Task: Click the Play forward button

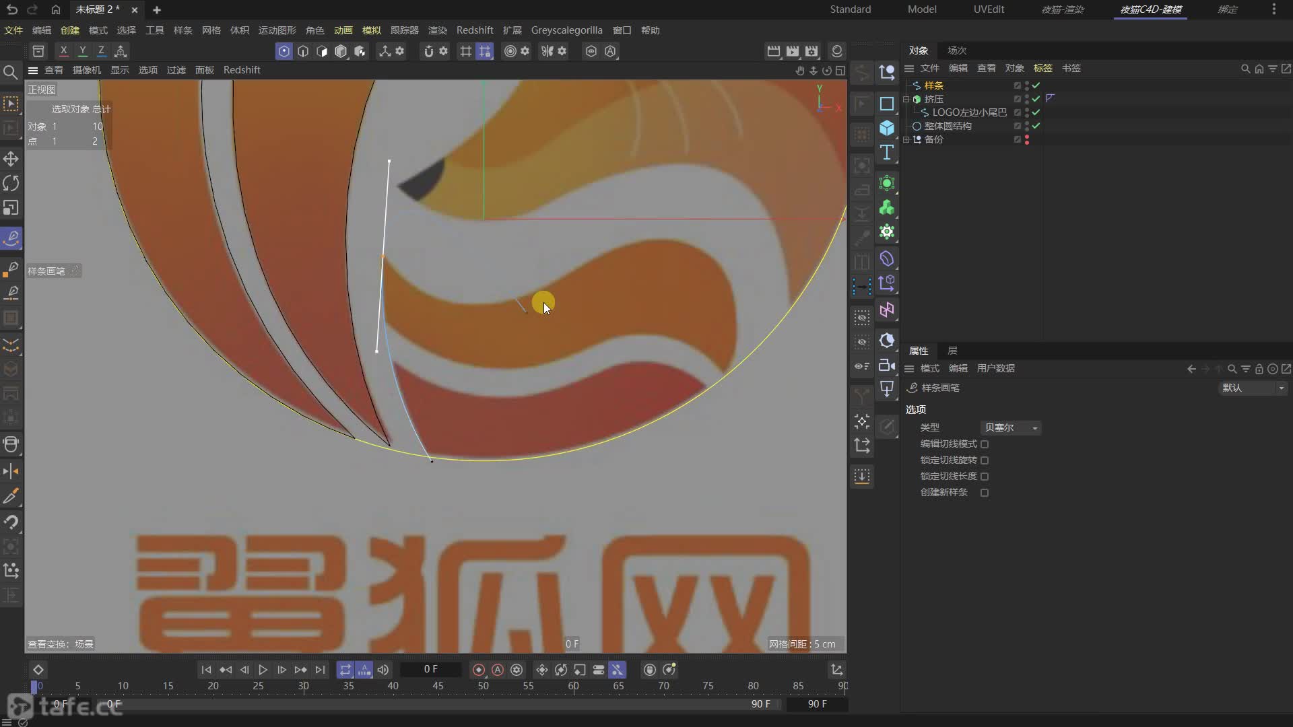Action: coord(263,670)
